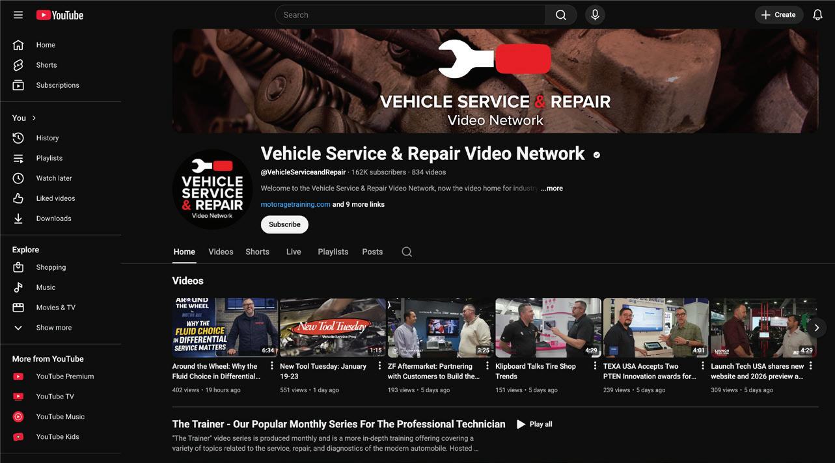Image resolution: width=835 pixels, height=463 pixels.
Task: Select the channel Home tab
Action: click(x=184, y=252)
